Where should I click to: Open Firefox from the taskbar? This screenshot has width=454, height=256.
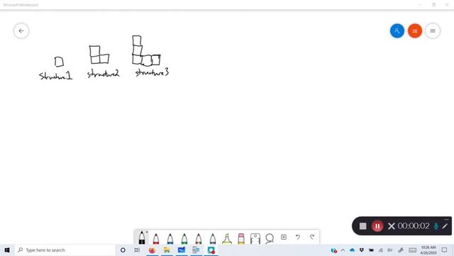pos(152,250)
